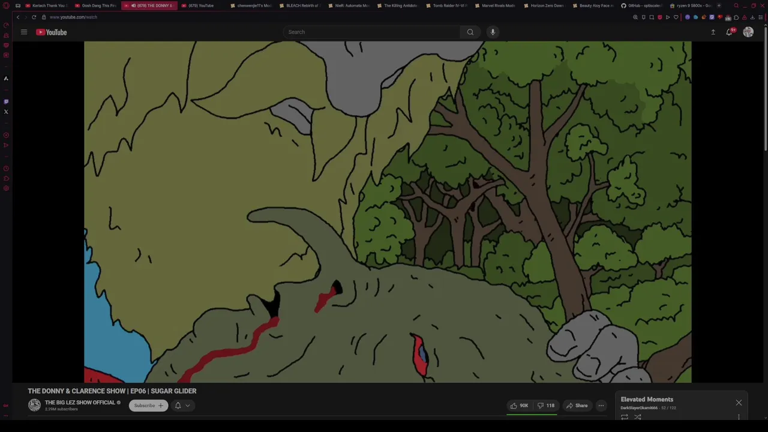Toggle playlist shuffle icon

point(638,417)
